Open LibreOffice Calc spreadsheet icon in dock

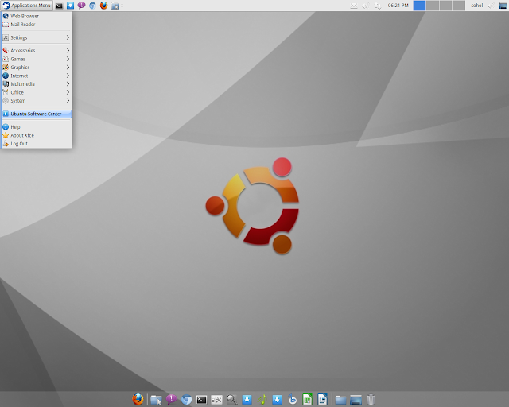tap(307, 400)
